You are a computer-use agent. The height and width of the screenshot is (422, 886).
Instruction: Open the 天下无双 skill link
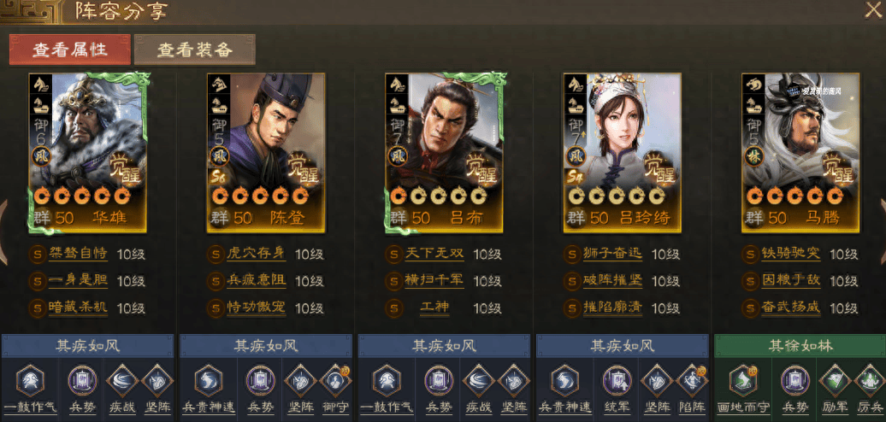tap(434, 254)
